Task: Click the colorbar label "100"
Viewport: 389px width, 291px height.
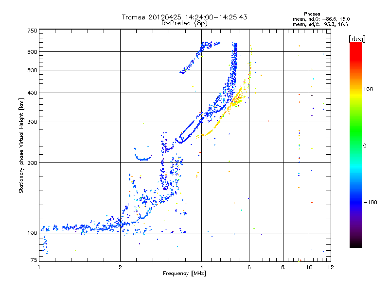Action: click(x=368, y=89)
